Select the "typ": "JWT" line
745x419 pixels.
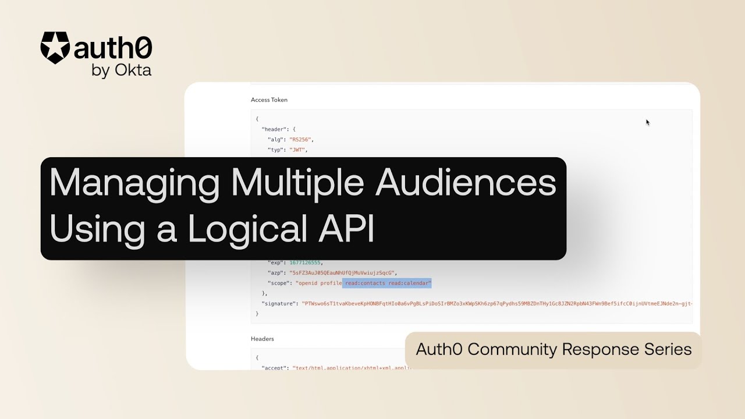coord(288,150)
